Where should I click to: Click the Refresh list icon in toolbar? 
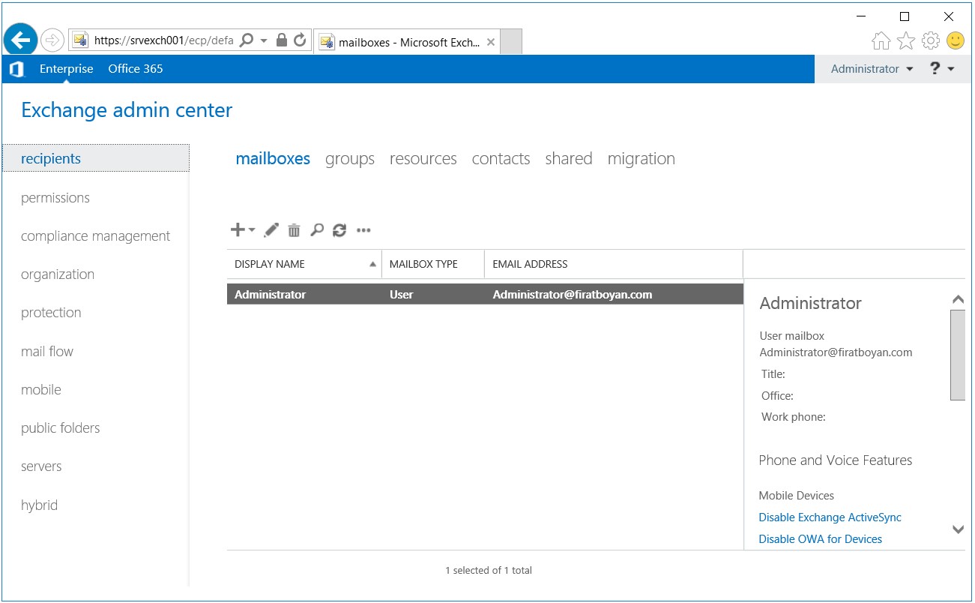[x=339, y=230]
